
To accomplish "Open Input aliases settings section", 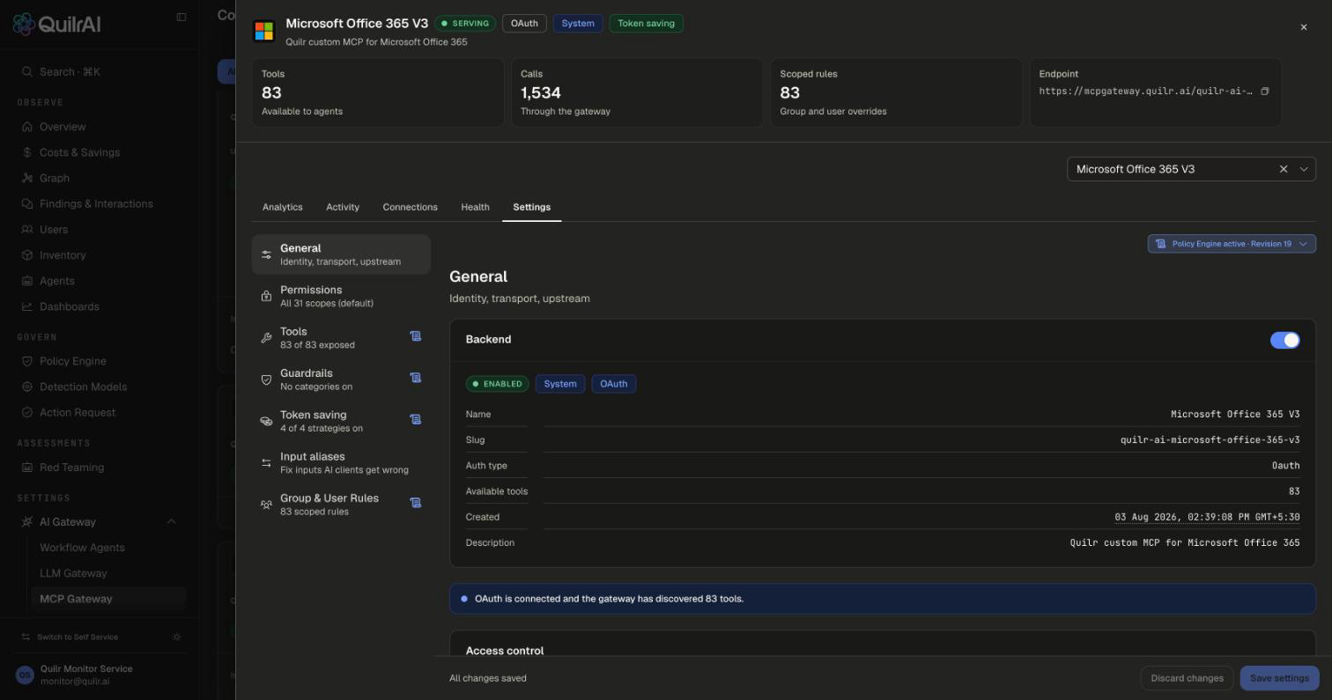I will coord(341,463).
